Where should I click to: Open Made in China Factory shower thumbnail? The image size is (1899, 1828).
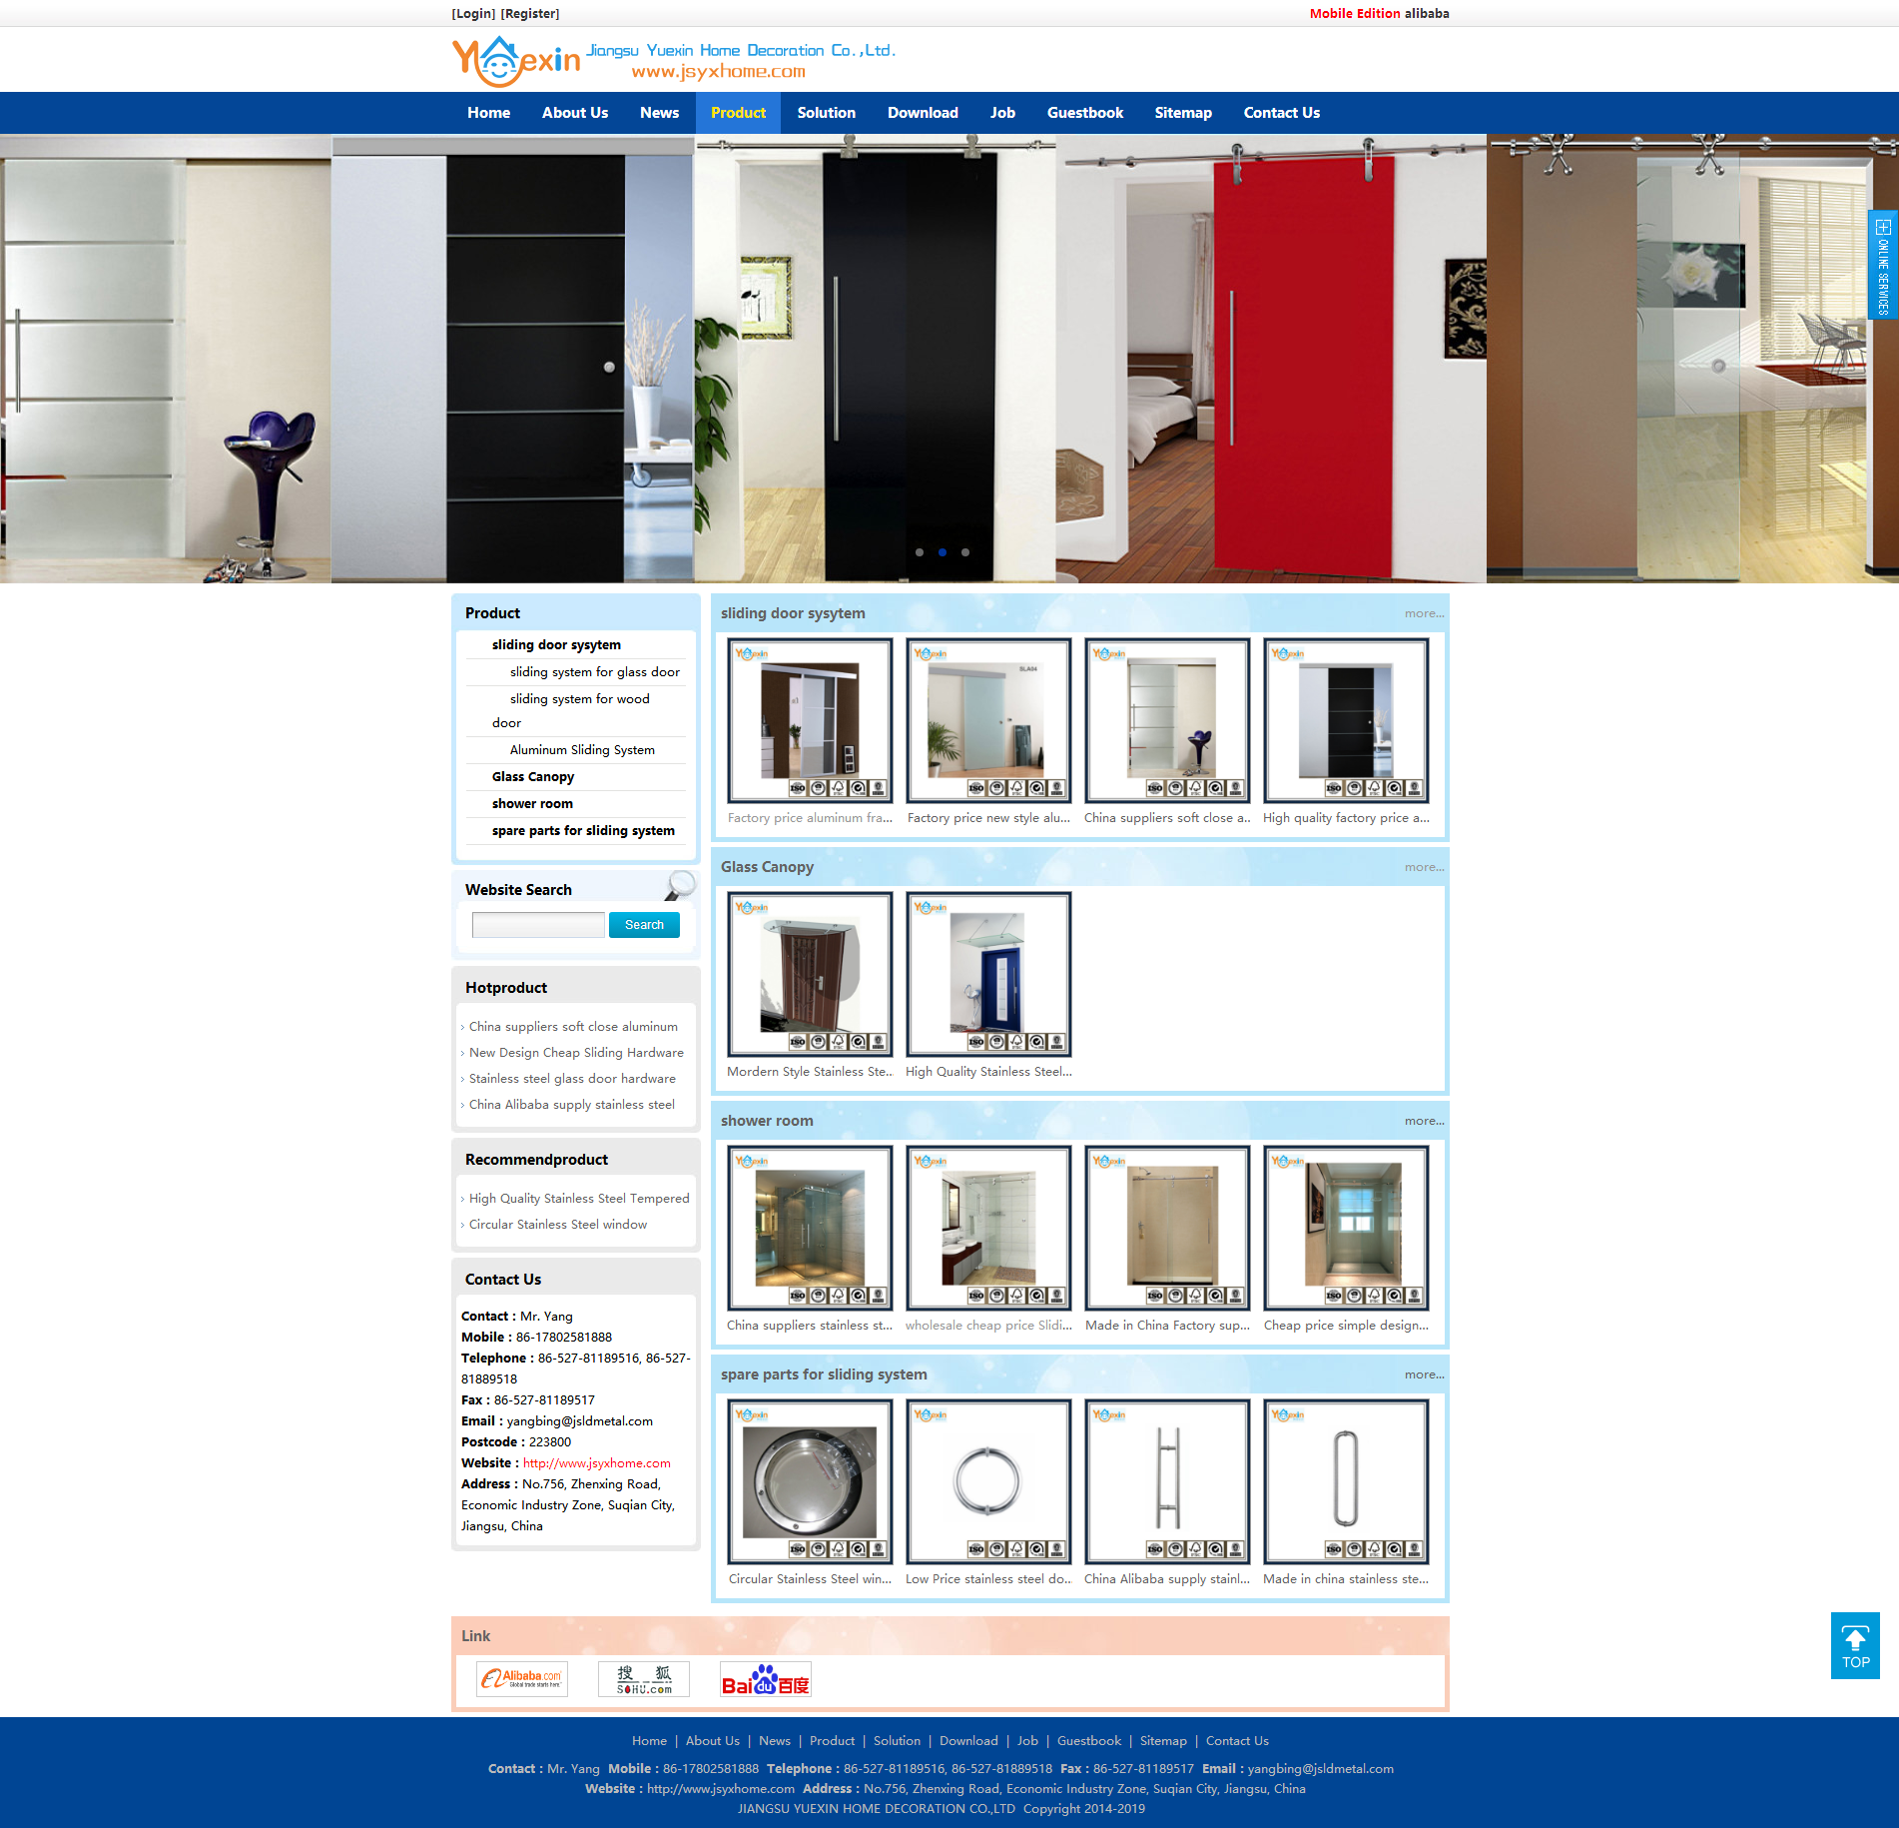(x=1167, y=1228)
